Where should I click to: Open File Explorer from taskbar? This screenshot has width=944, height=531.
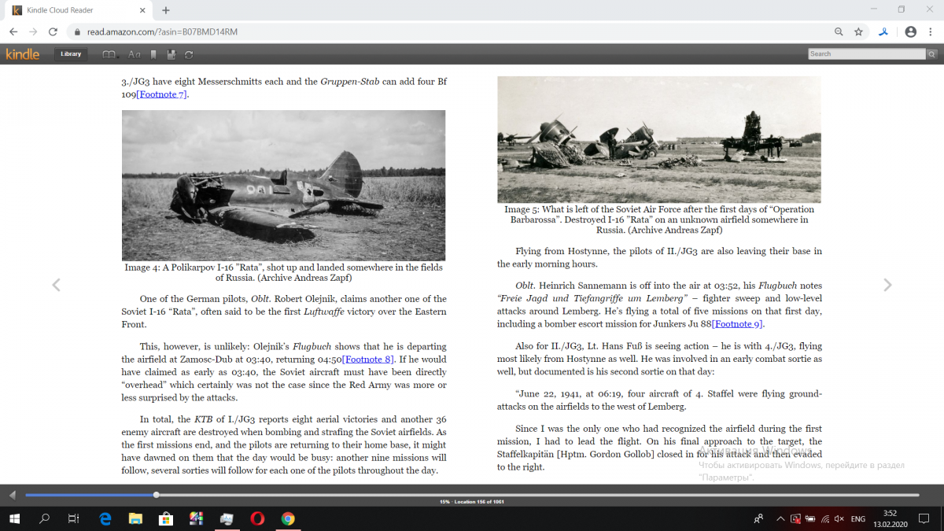[x=135, y=518]
